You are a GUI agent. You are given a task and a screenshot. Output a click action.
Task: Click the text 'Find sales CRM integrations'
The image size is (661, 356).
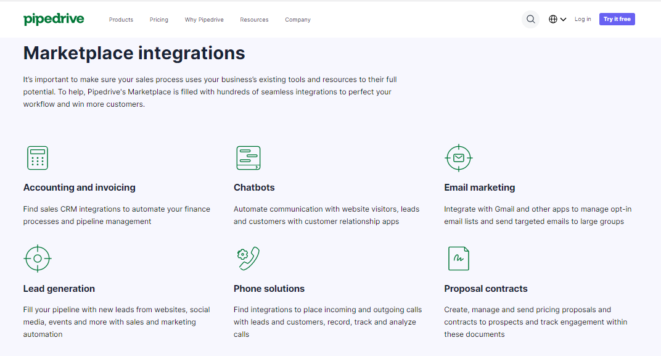point(72,209)
